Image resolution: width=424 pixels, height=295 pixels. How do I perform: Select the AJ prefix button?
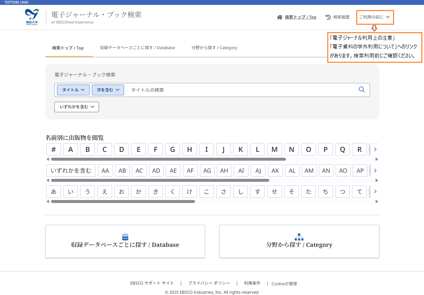[258, 170]
